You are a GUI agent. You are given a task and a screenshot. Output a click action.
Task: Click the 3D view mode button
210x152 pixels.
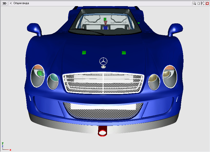(x=4, y=3)
